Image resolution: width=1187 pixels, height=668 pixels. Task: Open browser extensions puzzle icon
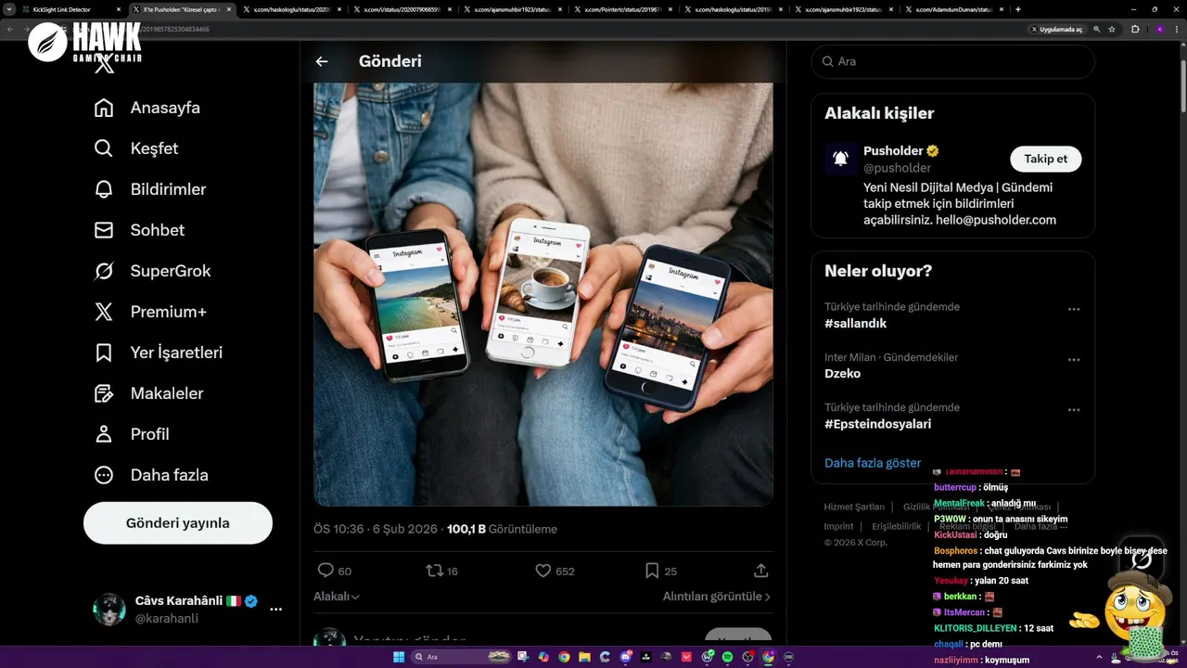pyautogui.click(x=1135, y=29)
